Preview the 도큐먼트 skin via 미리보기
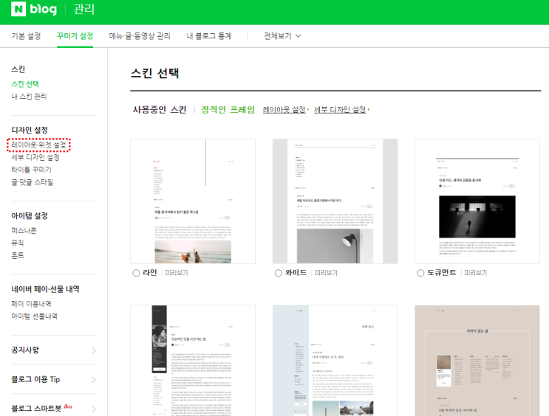 [x=475, y=273]
